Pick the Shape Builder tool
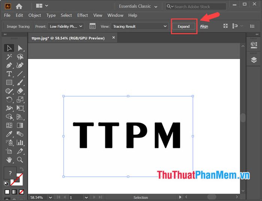Image resolution: width=262 pixels, height=201 pixels. tap(9, 117)
